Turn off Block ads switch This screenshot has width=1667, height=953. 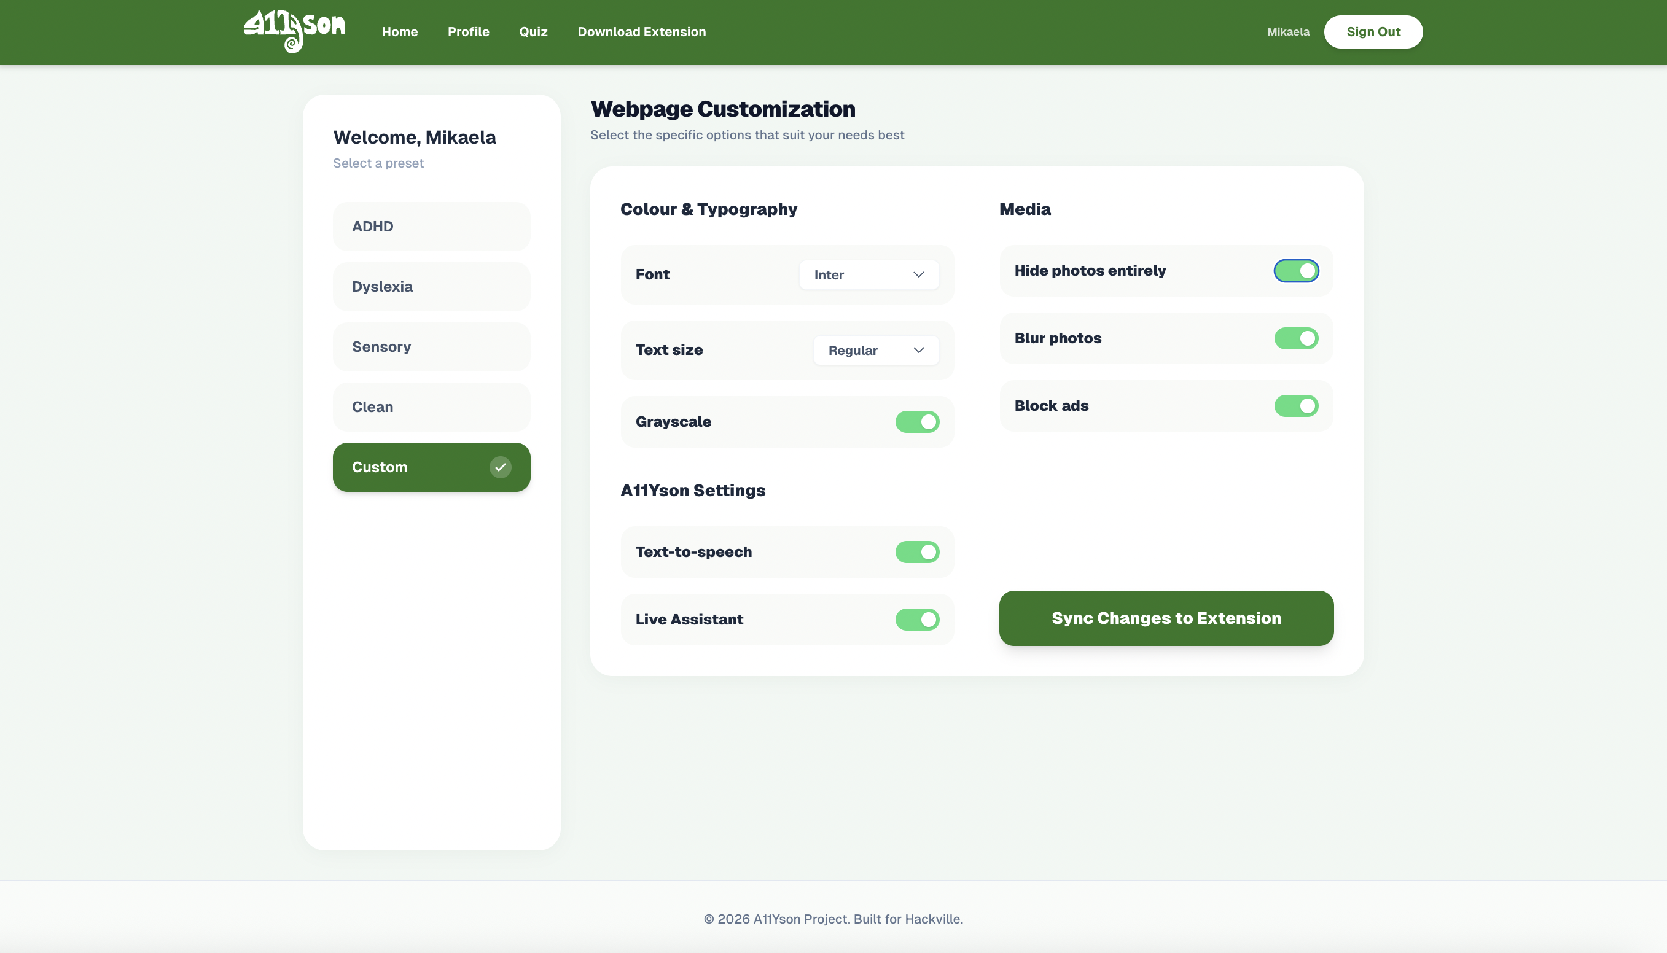1296,406
